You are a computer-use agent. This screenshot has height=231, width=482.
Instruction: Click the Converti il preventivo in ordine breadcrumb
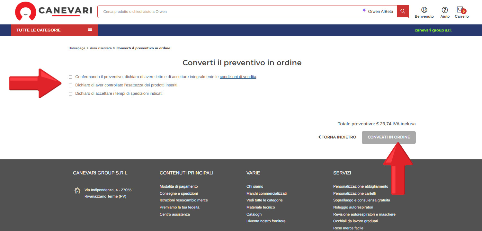[x=143, y=48]
